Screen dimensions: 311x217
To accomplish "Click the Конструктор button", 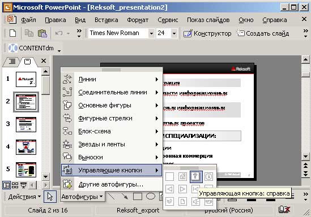I will click(x=207, y=33).
